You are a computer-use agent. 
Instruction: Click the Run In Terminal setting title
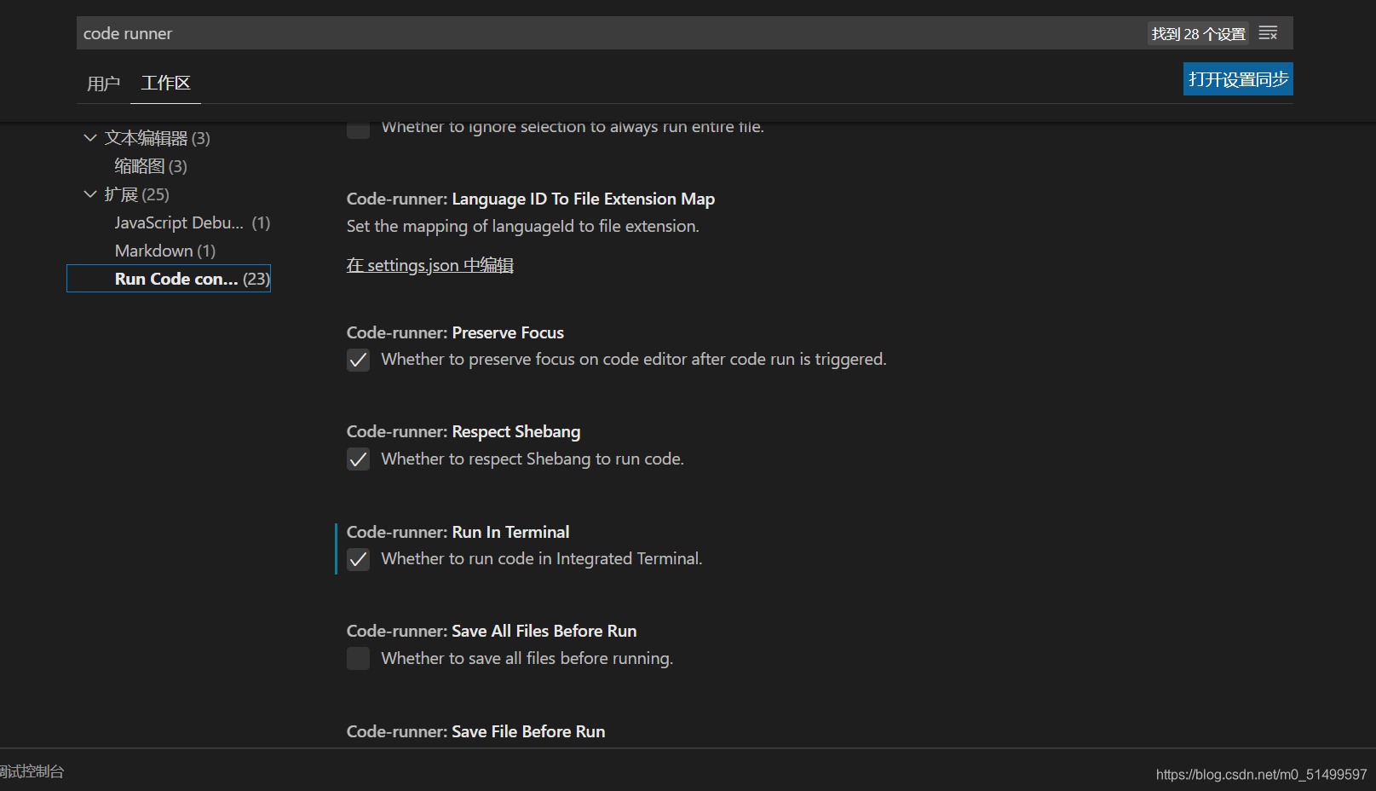pos(458,532)
